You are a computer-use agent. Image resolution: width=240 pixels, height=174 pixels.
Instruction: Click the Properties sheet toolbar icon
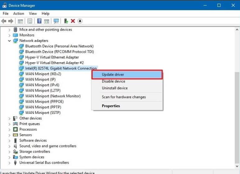(x=30, y=21)
